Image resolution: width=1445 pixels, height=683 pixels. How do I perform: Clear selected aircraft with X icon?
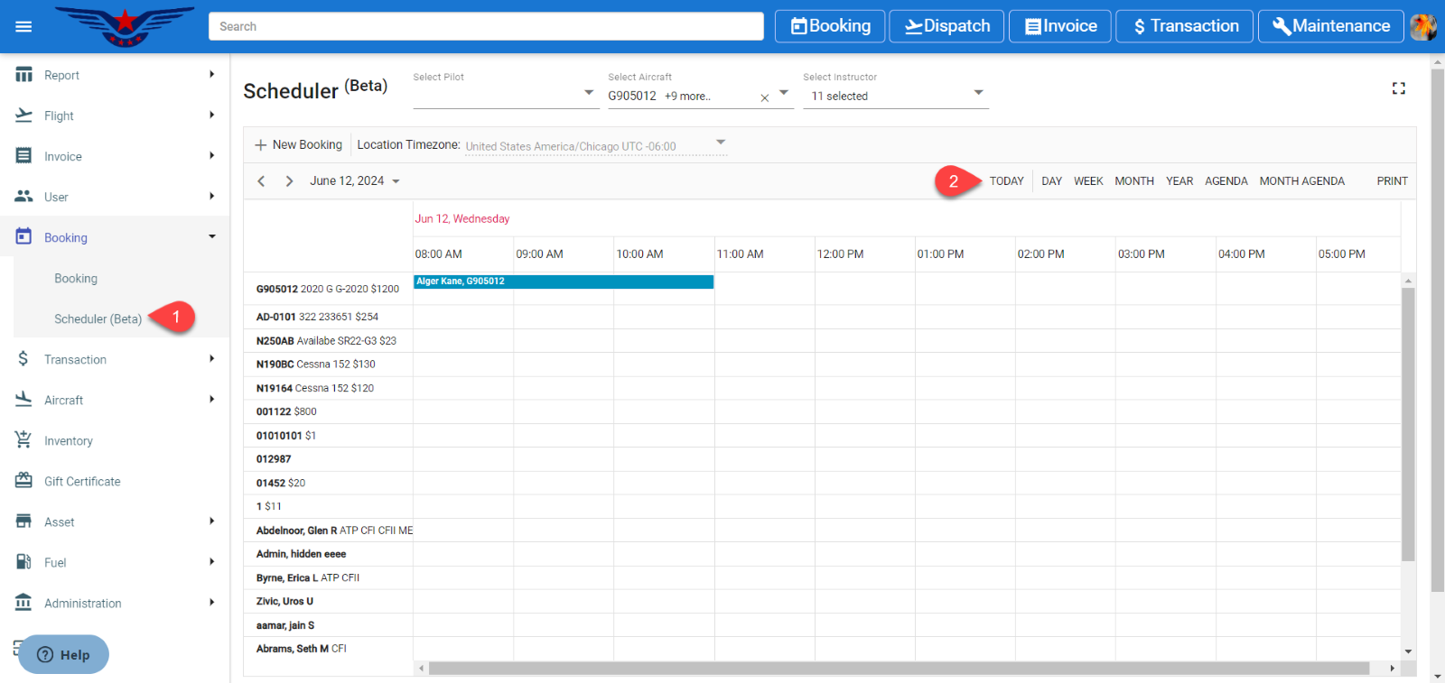764,97
